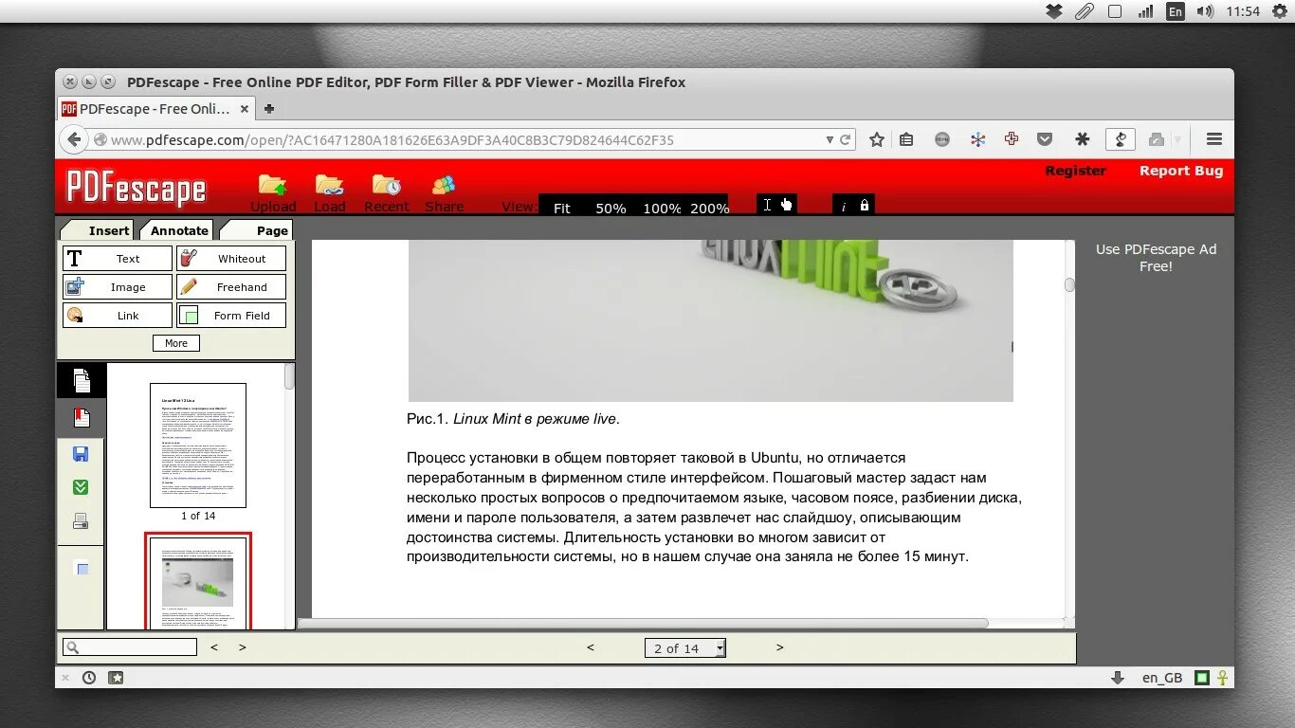This screenshot has height=728, width=1295.
Task: Click the thumbnail panel vertical scrollbar
Action: 289,376
